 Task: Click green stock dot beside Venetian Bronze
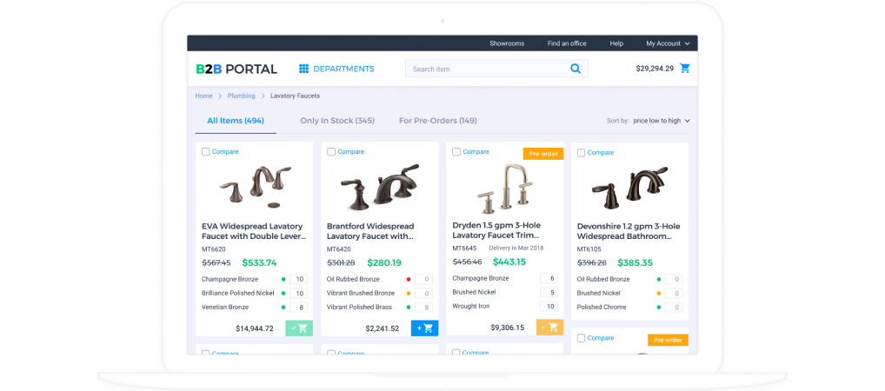click(x=283, y=308)
